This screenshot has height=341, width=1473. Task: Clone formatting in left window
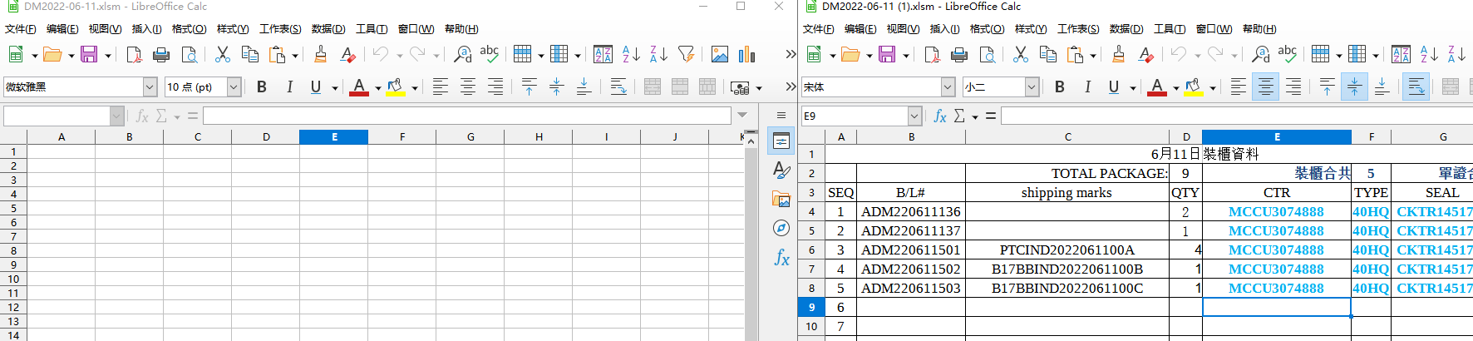pyautogui.click(x=320, y=55)
